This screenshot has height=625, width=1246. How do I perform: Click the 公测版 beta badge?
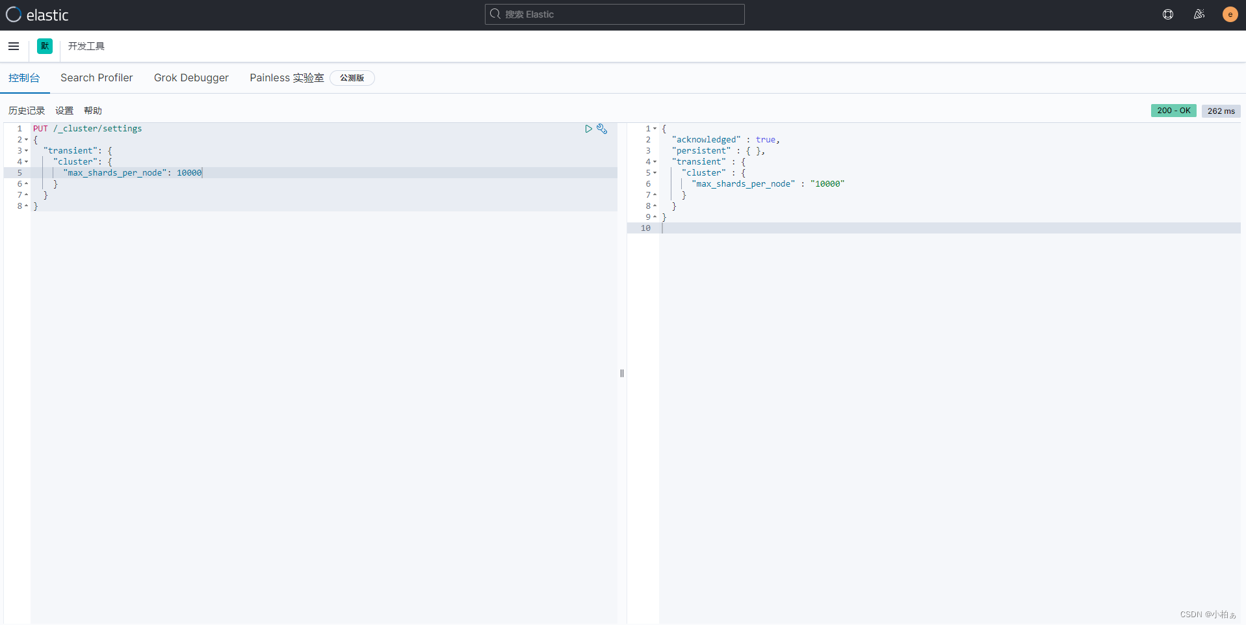pyautogui.click(x=352, y=78)
